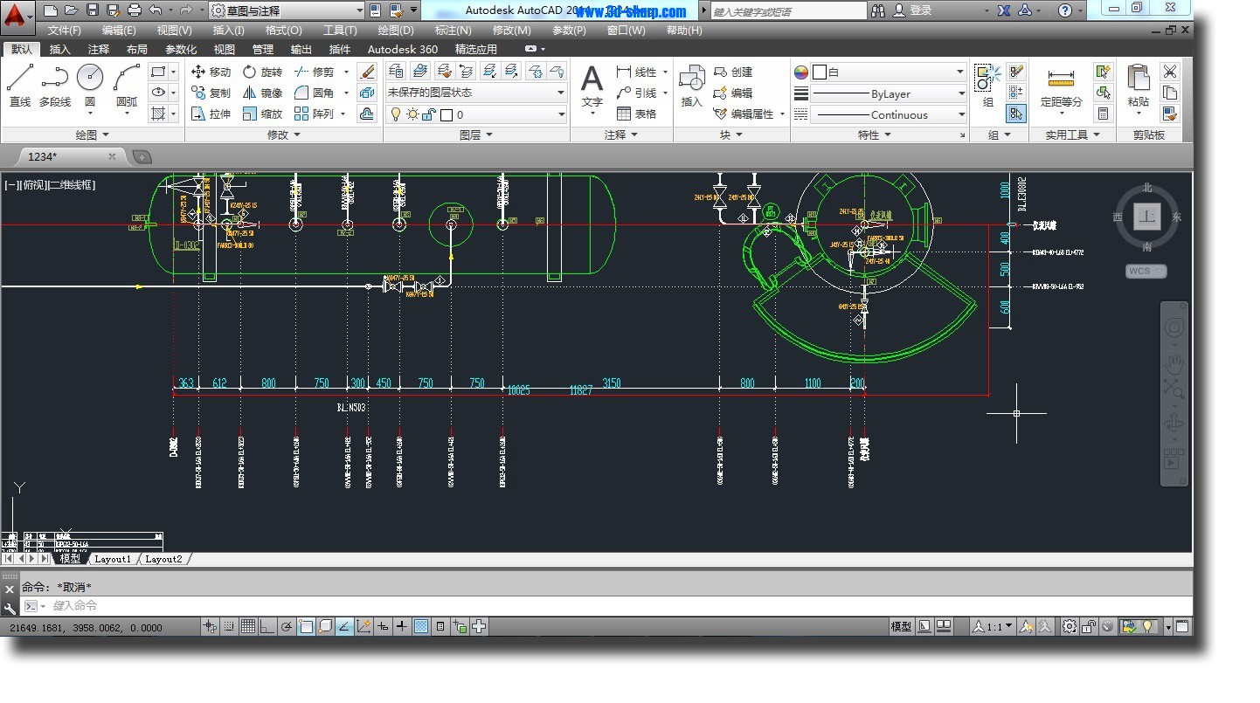This screenshot has width=1260, height=703.
Task: Click the 圆角 (Fillet) tool
Action: (314, 93)
